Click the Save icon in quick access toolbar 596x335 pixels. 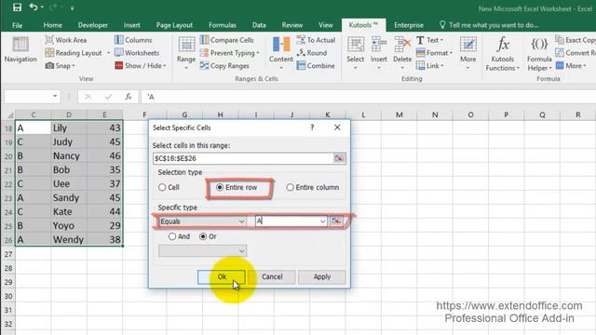[x=17, y=7]
